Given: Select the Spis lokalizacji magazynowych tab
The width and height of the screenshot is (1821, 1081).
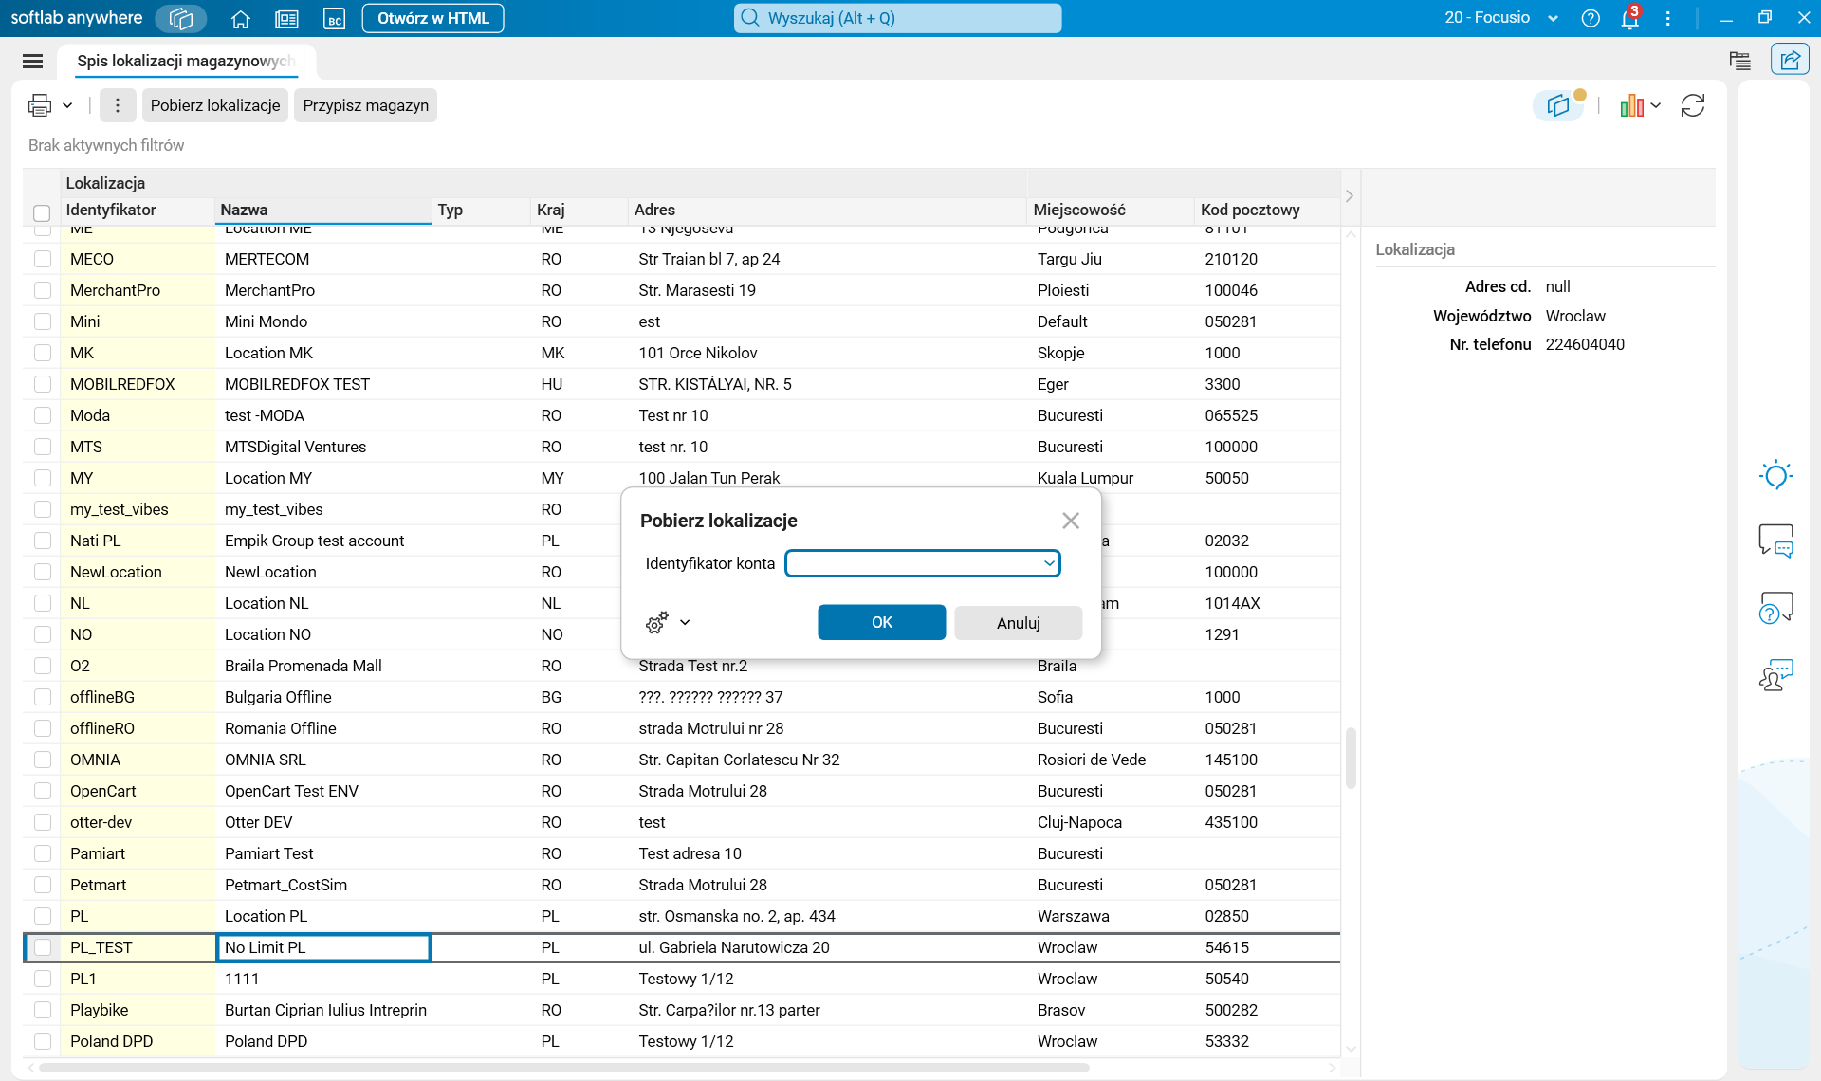Looking at the screenshot, I should pos(185,61).
